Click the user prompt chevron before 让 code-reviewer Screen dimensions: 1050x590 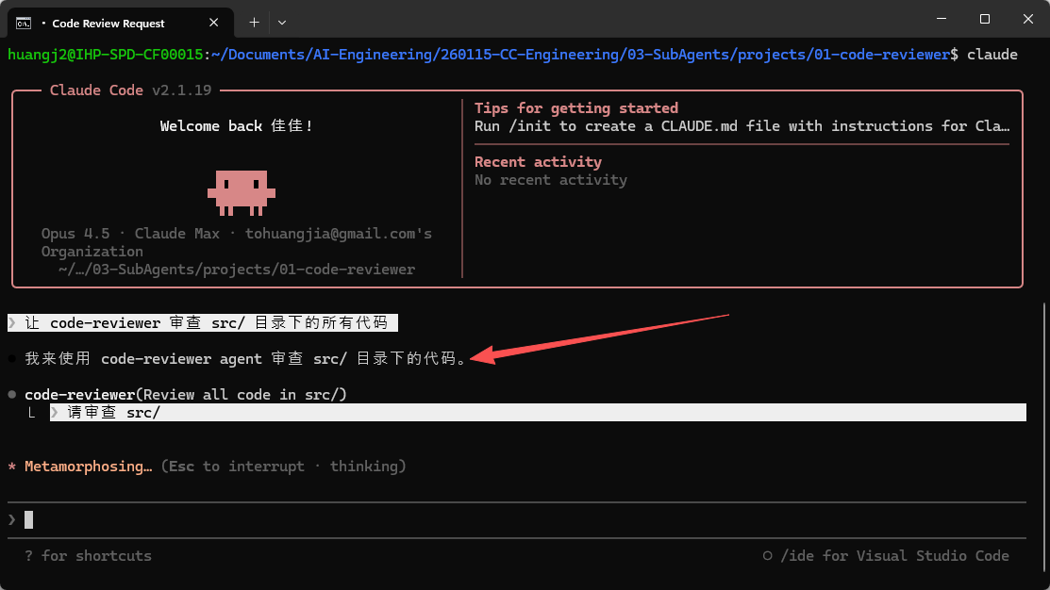(12, 323)
